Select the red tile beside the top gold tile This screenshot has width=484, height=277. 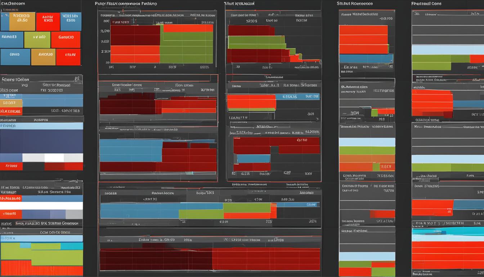48,22
